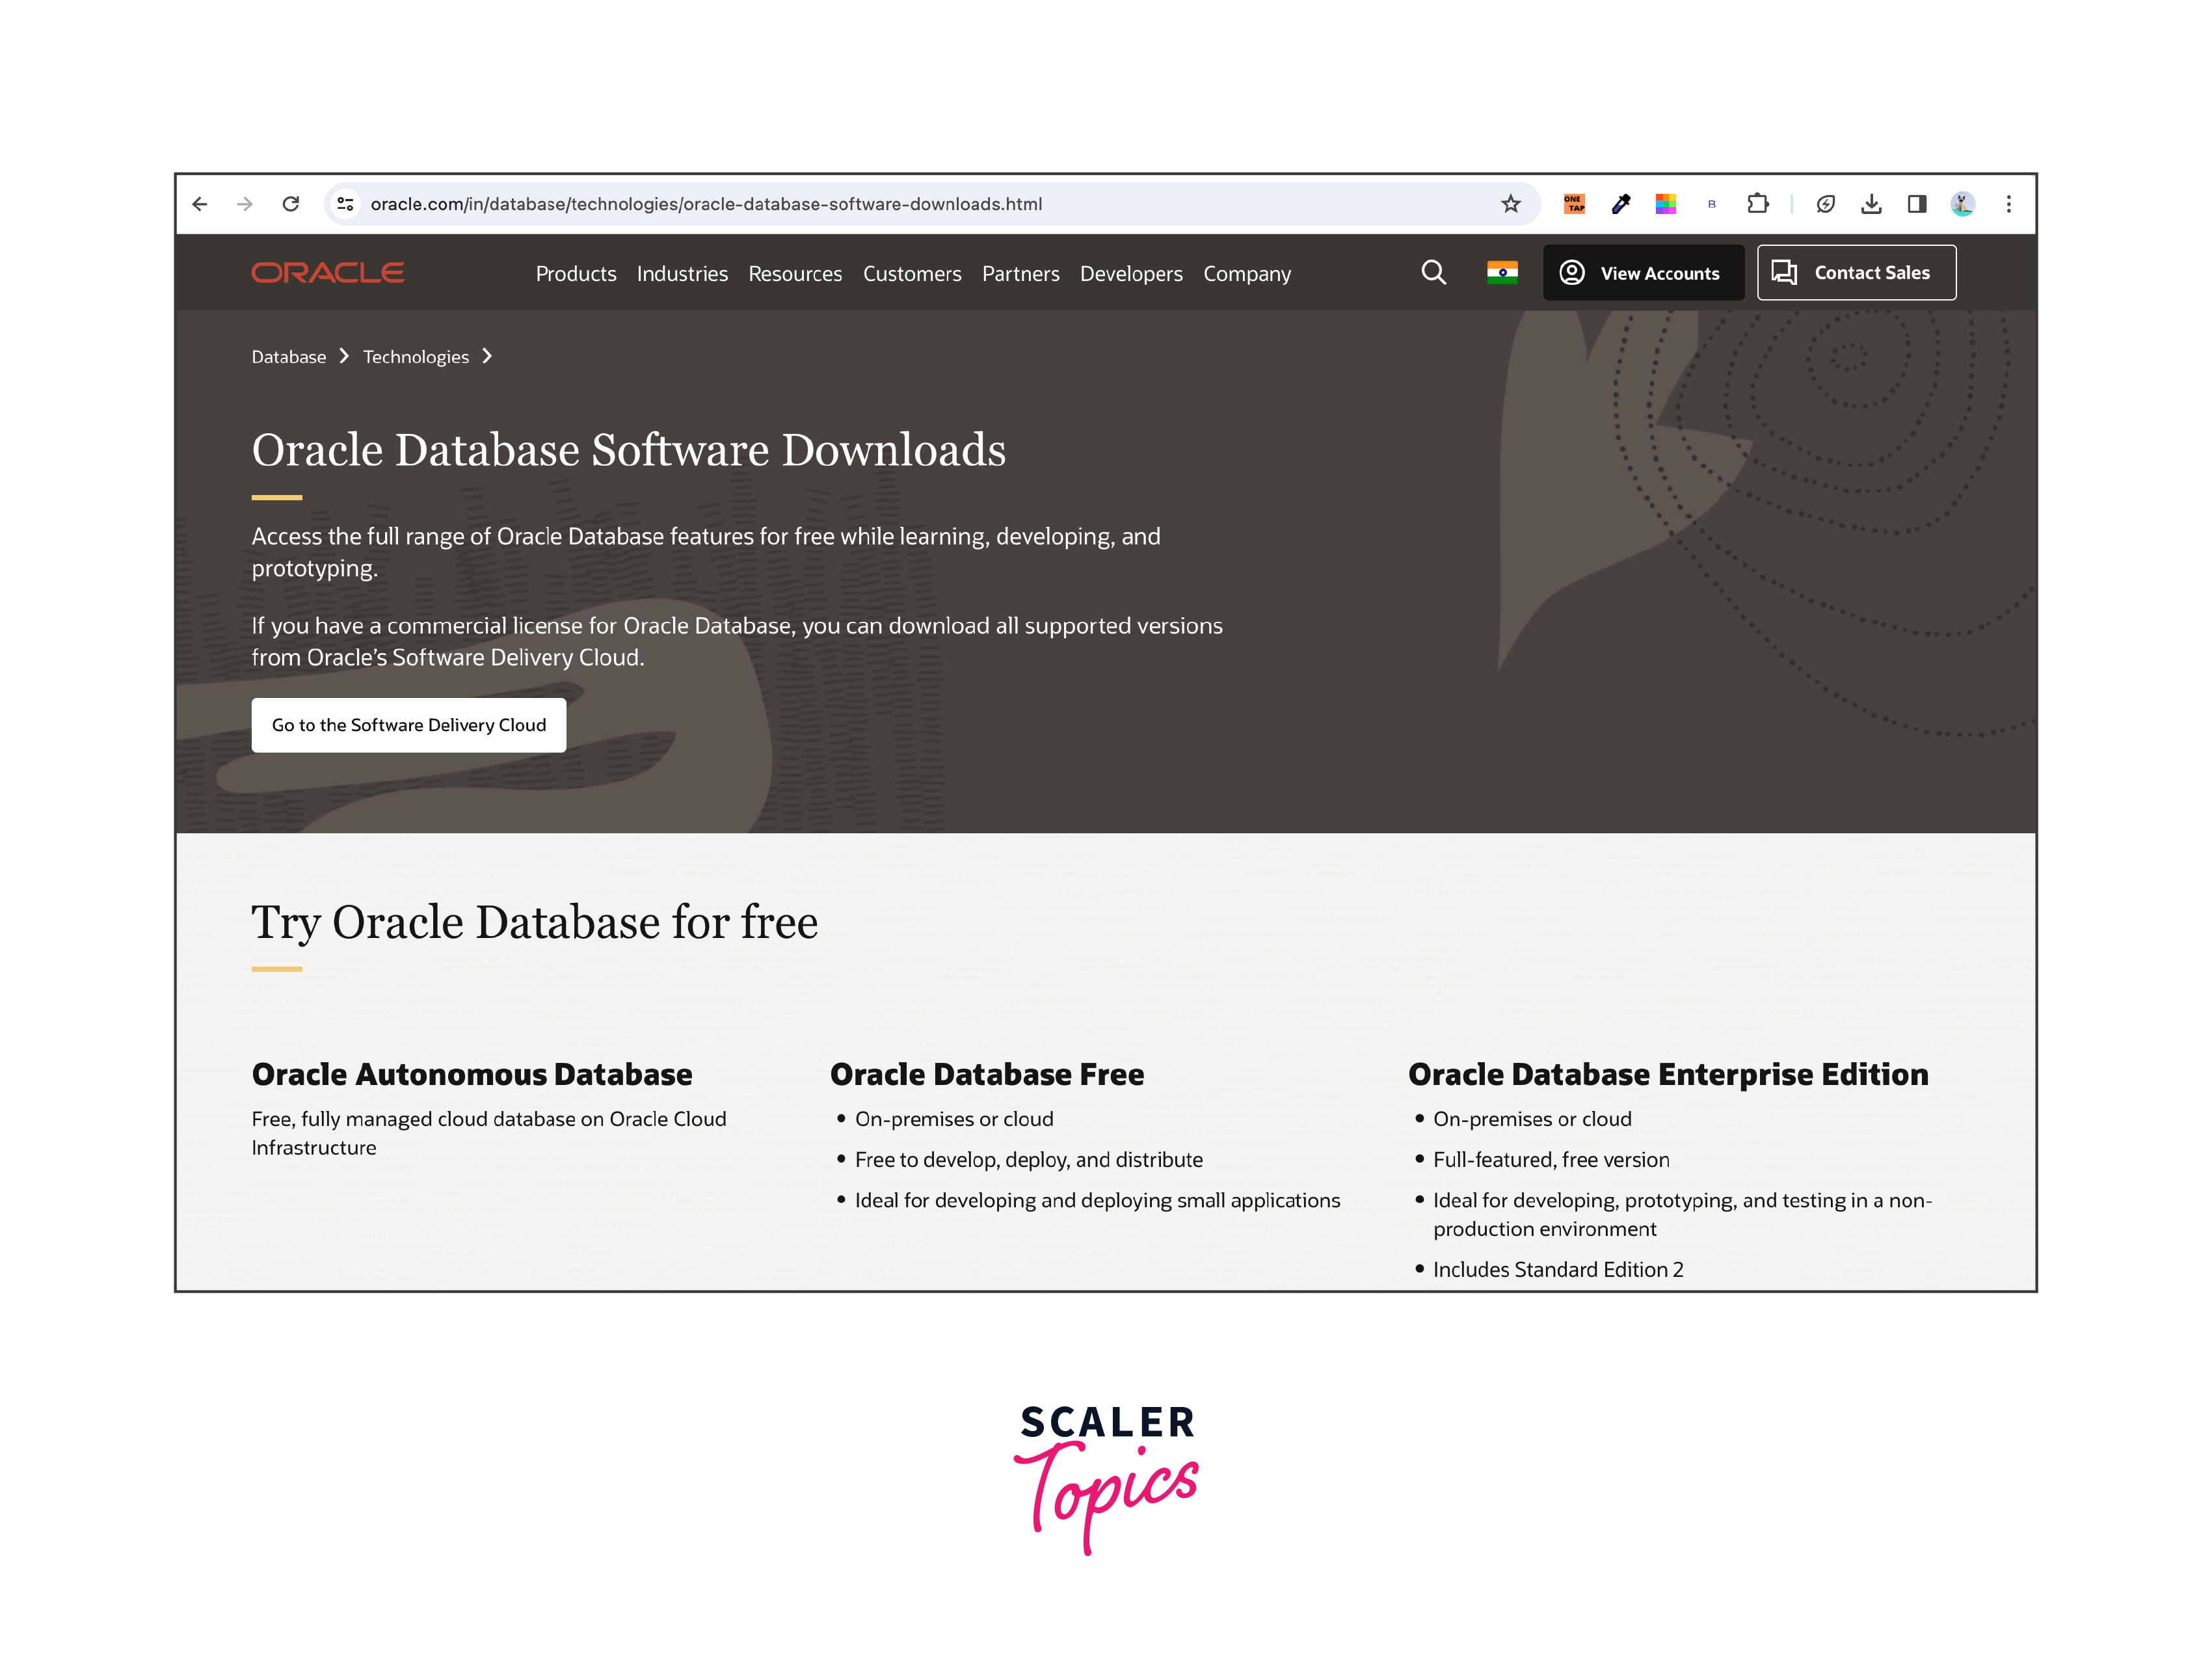Click the Contact Sales button
The width and height of the screenshot is (2212, 1675).
[1856, 273]
